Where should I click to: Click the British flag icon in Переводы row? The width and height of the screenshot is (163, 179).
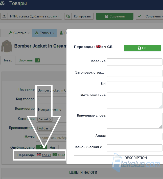point(39,155)
